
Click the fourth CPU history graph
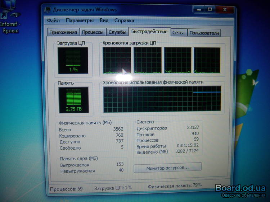click(x=207, y=60)
